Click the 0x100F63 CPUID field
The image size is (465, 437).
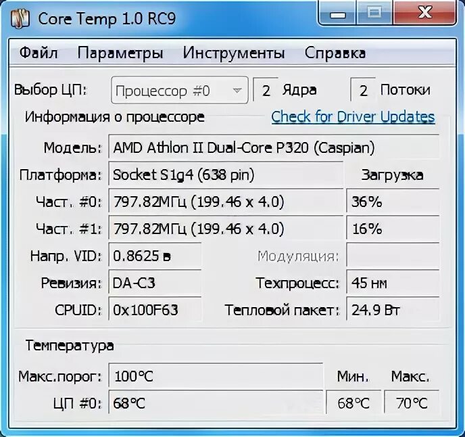pyautogui.click(x=155, y=310)
